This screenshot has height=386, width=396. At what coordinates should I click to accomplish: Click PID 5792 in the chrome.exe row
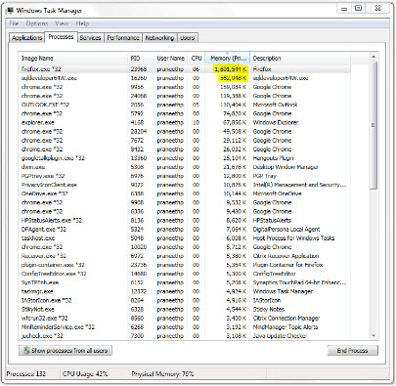point(137,113)
